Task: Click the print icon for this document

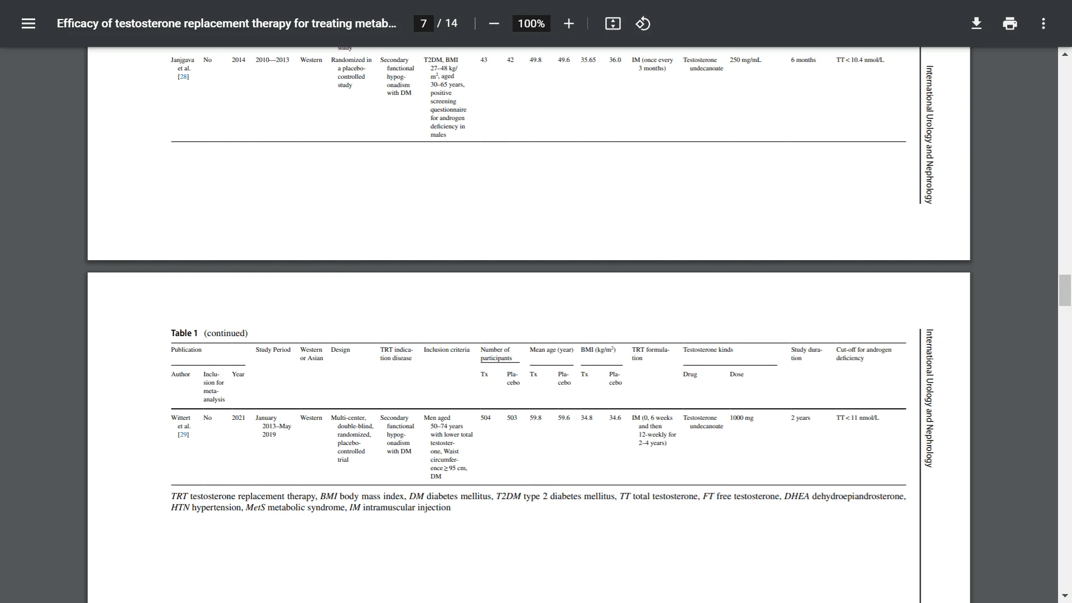Action: point(1010,23)
